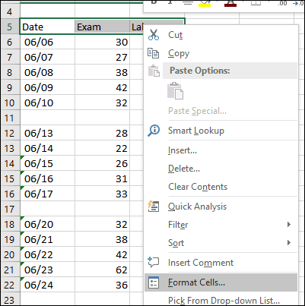The width and height of the screenshot is (305, 306).
Task: Click the dark red font color button
Action: (x=230, y=3)
